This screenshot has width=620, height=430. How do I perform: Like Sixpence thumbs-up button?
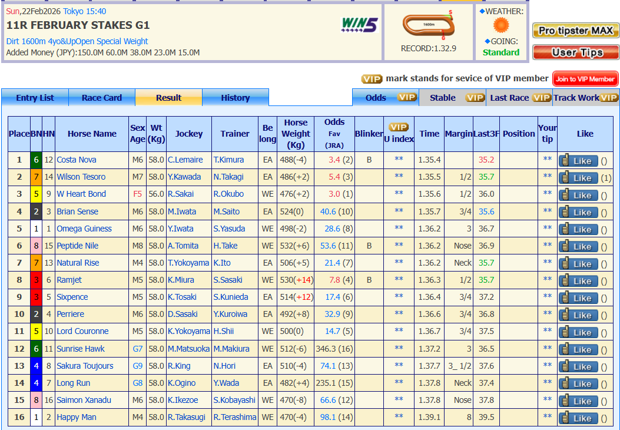tap(578, 298)
